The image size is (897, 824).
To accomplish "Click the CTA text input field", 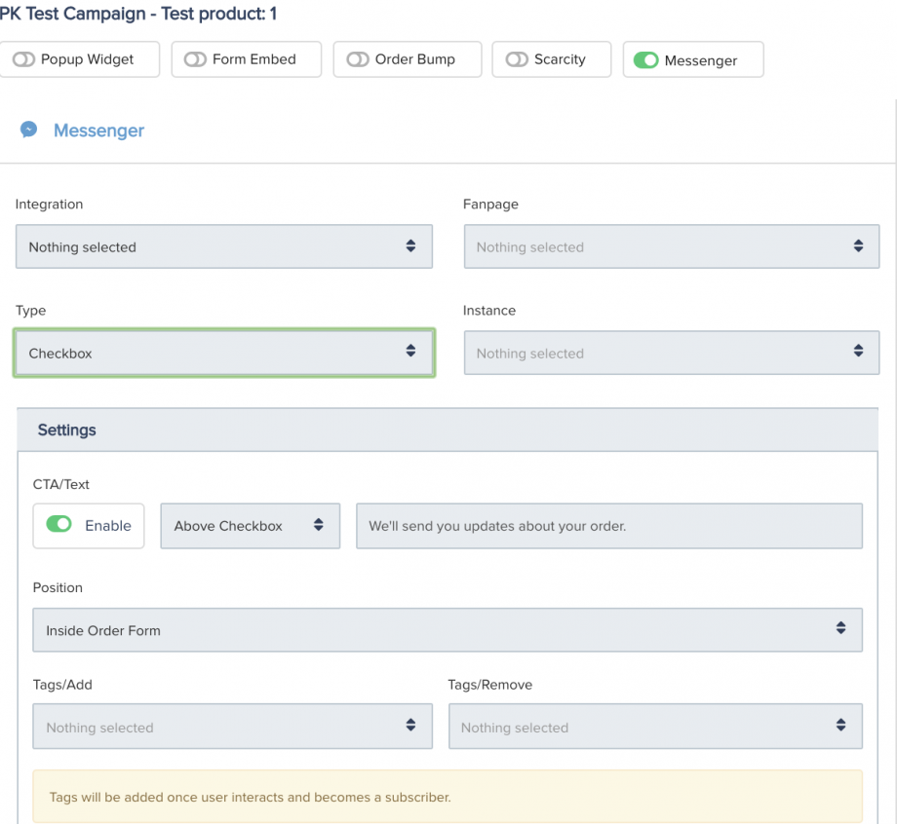I will pyautogui.click(x=608, y=526).
